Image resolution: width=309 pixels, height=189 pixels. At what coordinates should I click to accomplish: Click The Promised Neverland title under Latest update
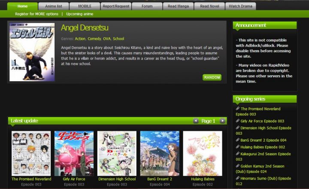31,179
